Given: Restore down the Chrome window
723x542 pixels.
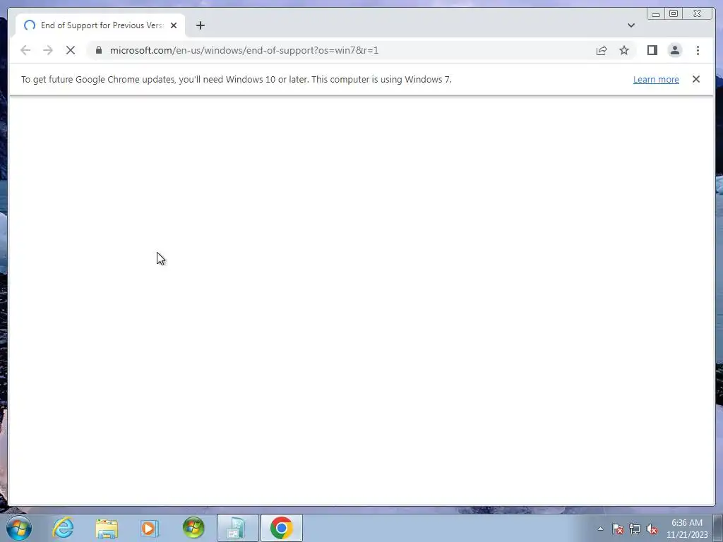Looking at the screenshot, I should pos(673,14).
